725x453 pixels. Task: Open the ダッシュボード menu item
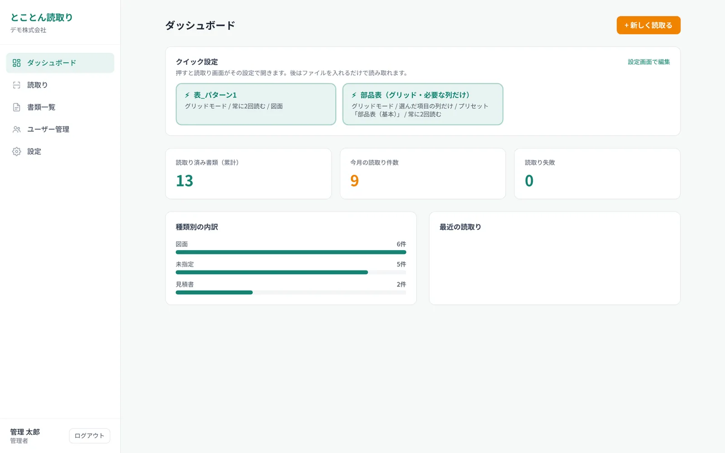point(60,63)
